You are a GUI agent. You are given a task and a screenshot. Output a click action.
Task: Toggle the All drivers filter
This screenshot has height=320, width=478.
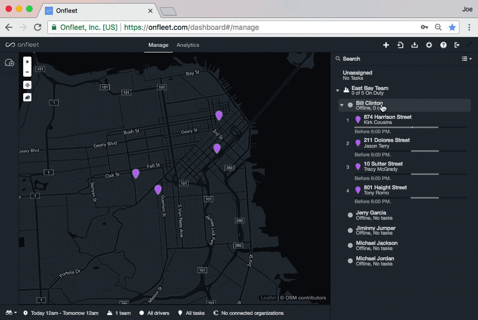pos(153,313)
